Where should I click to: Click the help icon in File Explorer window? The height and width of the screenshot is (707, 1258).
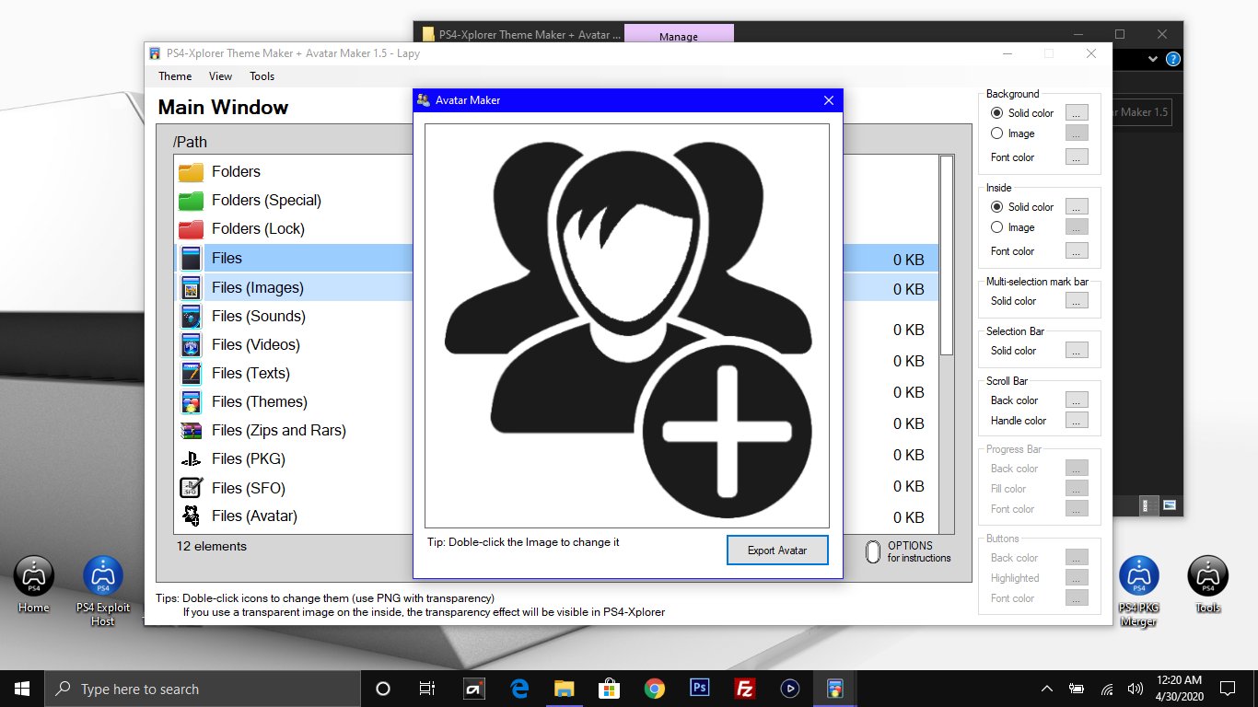click(1172, 59)
